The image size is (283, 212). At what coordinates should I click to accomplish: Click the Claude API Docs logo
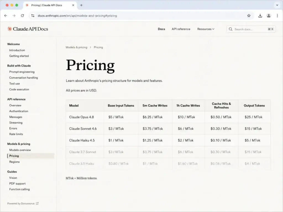[28, 29]
